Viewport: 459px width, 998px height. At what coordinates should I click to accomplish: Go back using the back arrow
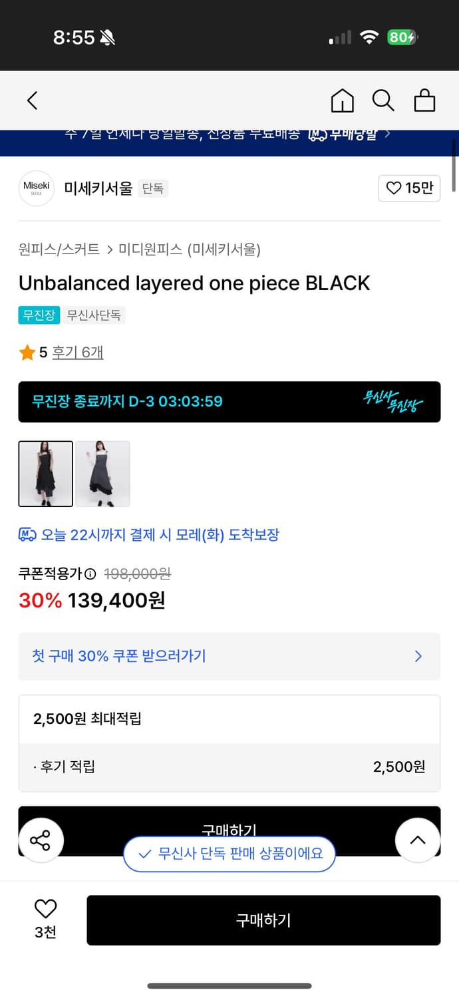coord(31,100)
